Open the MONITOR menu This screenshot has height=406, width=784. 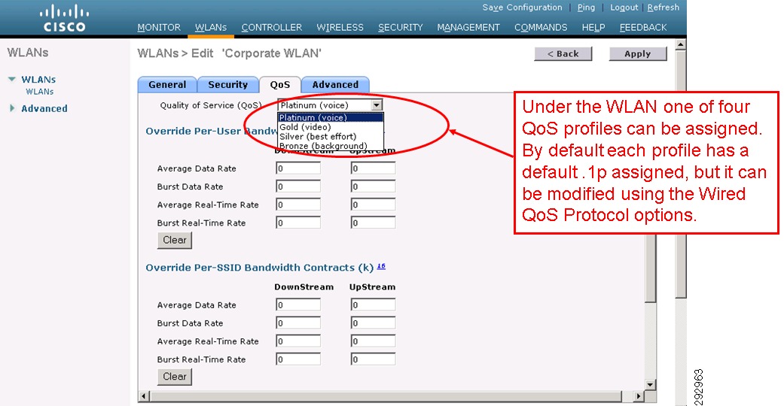(159, 28)
